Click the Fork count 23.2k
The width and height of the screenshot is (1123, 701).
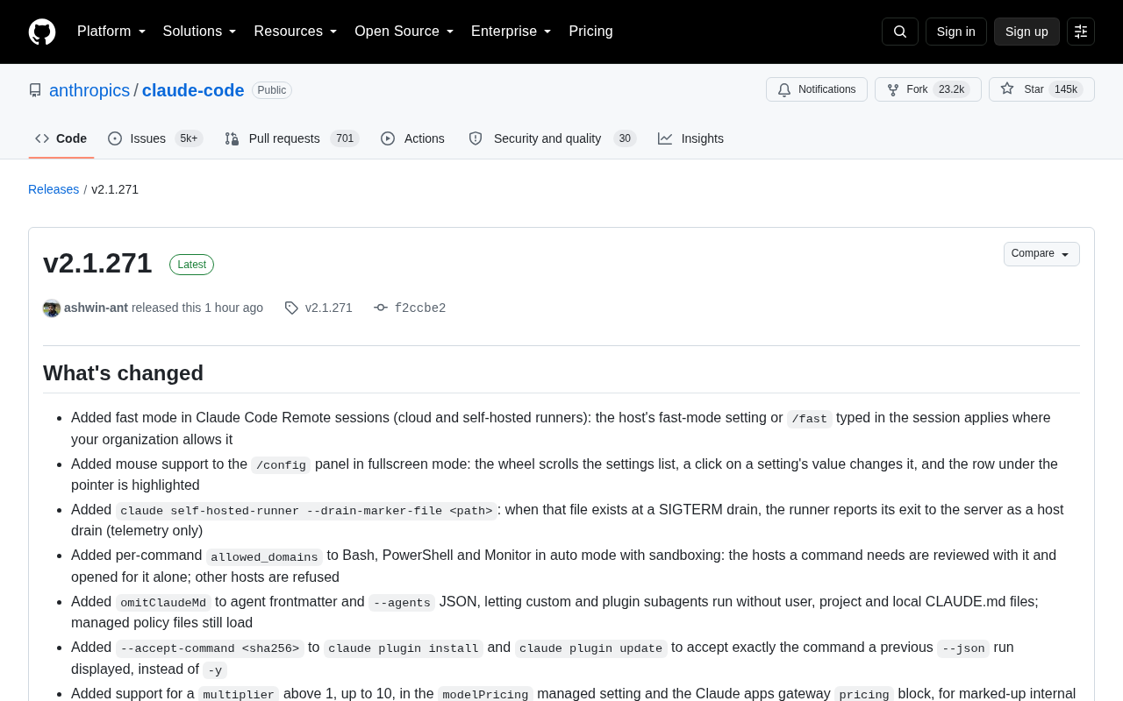coord(951,89)
